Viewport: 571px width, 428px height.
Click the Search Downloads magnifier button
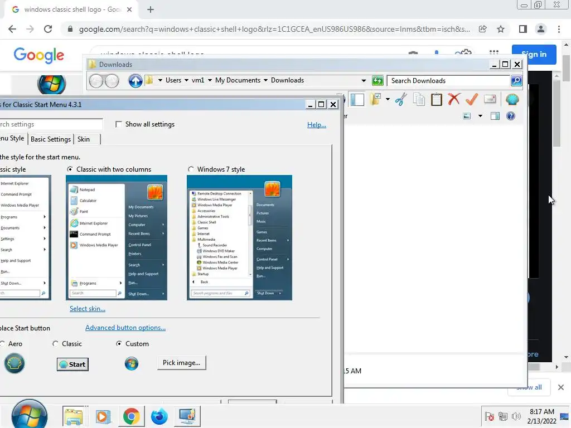click(516, 80)
